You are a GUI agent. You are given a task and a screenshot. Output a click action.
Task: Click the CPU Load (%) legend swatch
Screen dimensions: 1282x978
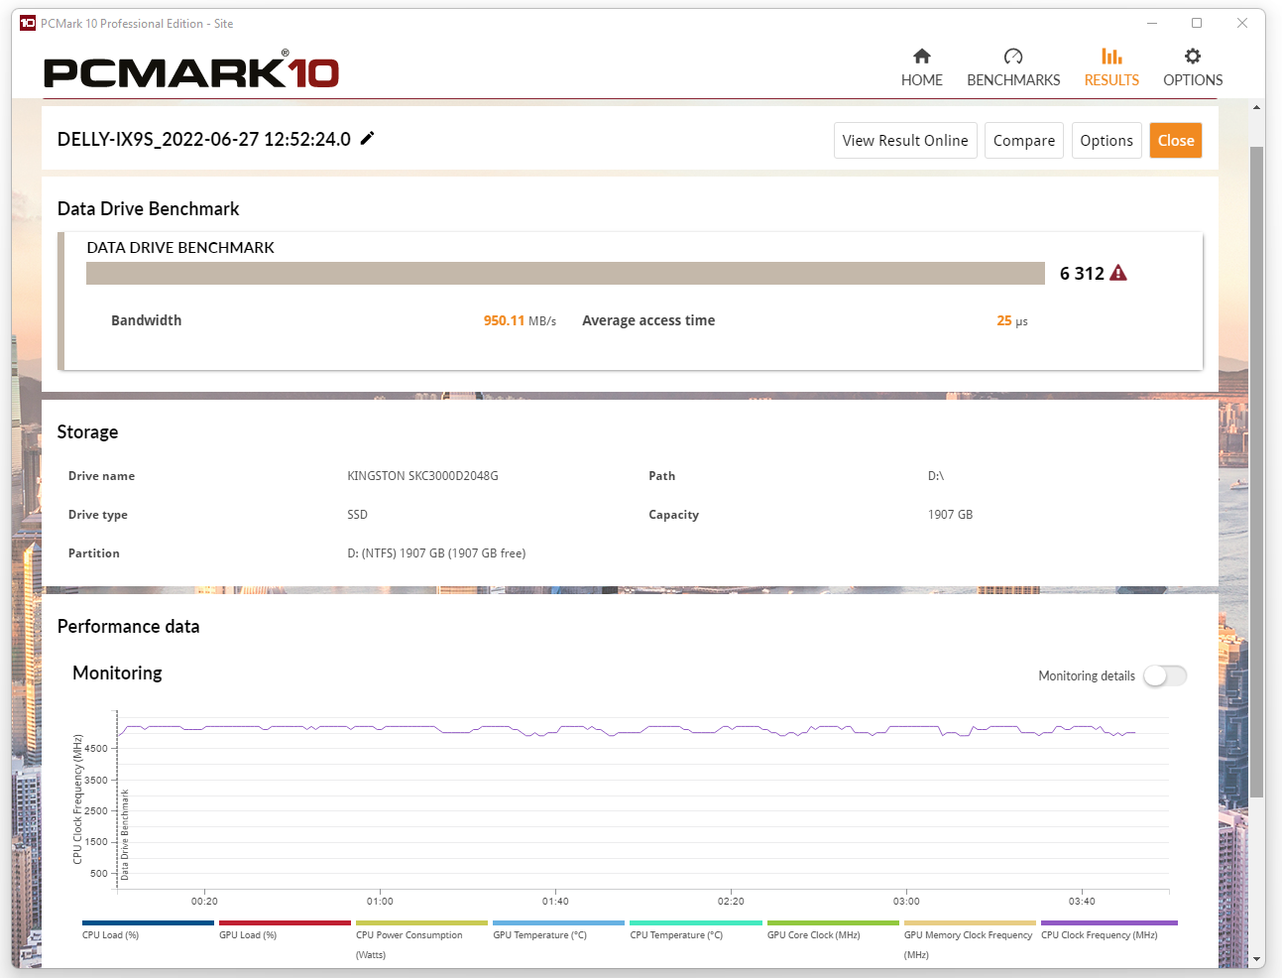[x=148, y=922]
